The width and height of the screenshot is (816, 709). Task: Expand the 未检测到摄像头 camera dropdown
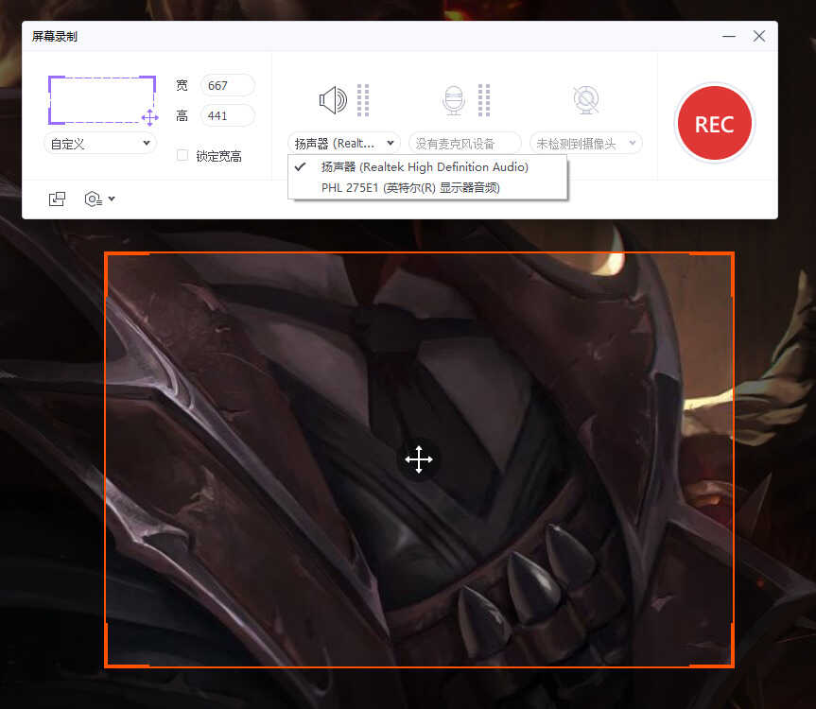pos(586,143)
